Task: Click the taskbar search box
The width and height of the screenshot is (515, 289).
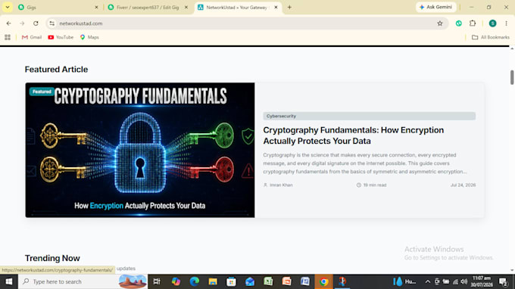Action: click(83, 281)
